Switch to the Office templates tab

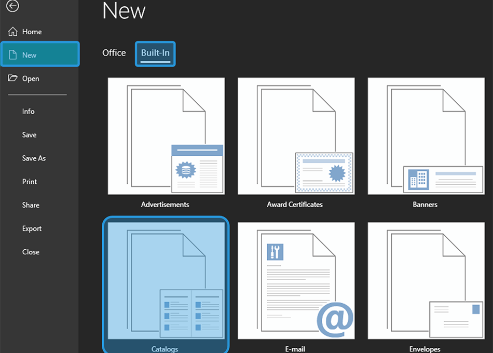click(x=114, y=53)
